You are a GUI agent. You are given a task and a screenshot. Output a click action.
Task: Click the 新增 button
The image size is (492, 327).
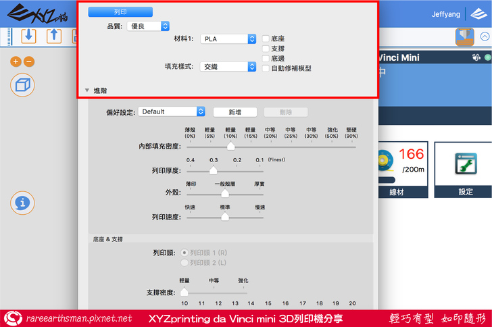pos(235,112)
